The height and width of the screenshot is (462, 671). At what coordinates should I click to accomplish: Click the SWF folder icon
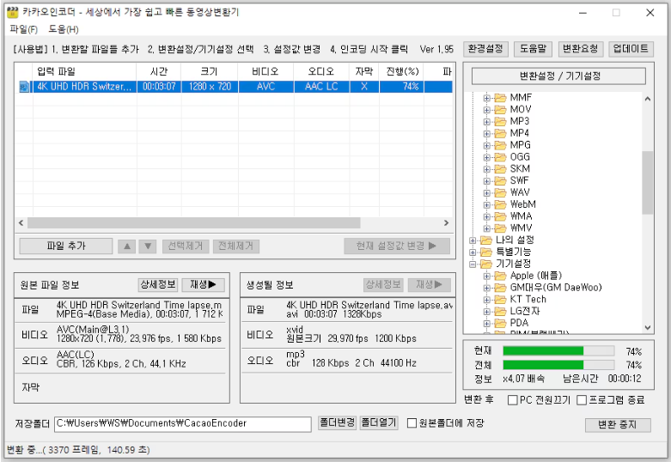coord(500,181)
